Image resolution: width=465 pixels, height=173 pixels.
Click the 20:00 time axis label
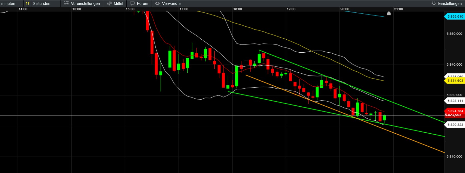pyautogui.click(x=345, y=9)
